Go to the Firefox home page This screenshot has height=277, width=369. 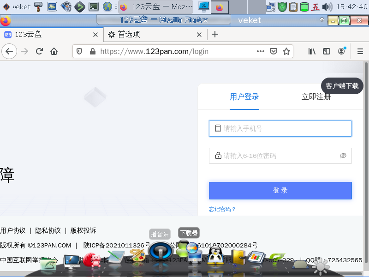pos(54,51)
